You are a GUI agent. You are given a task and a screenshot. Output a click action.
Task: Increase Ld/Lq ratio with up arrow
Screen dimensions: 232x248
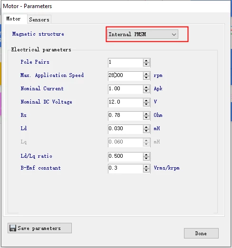146,154
